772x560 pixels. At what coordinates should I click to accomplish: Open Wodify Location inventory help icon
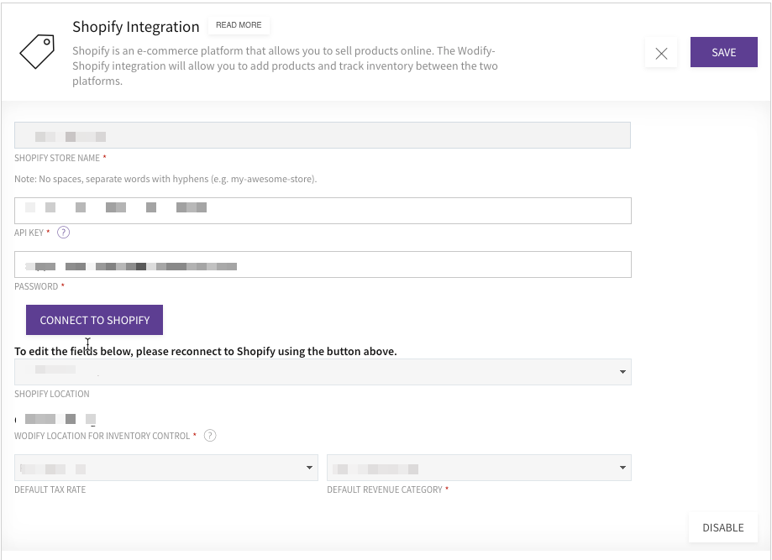click(x=210, y=436)
